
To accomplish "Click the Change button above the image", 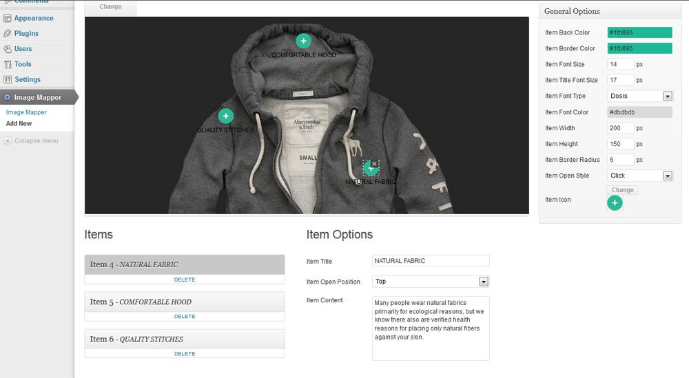I will [110, 7].
